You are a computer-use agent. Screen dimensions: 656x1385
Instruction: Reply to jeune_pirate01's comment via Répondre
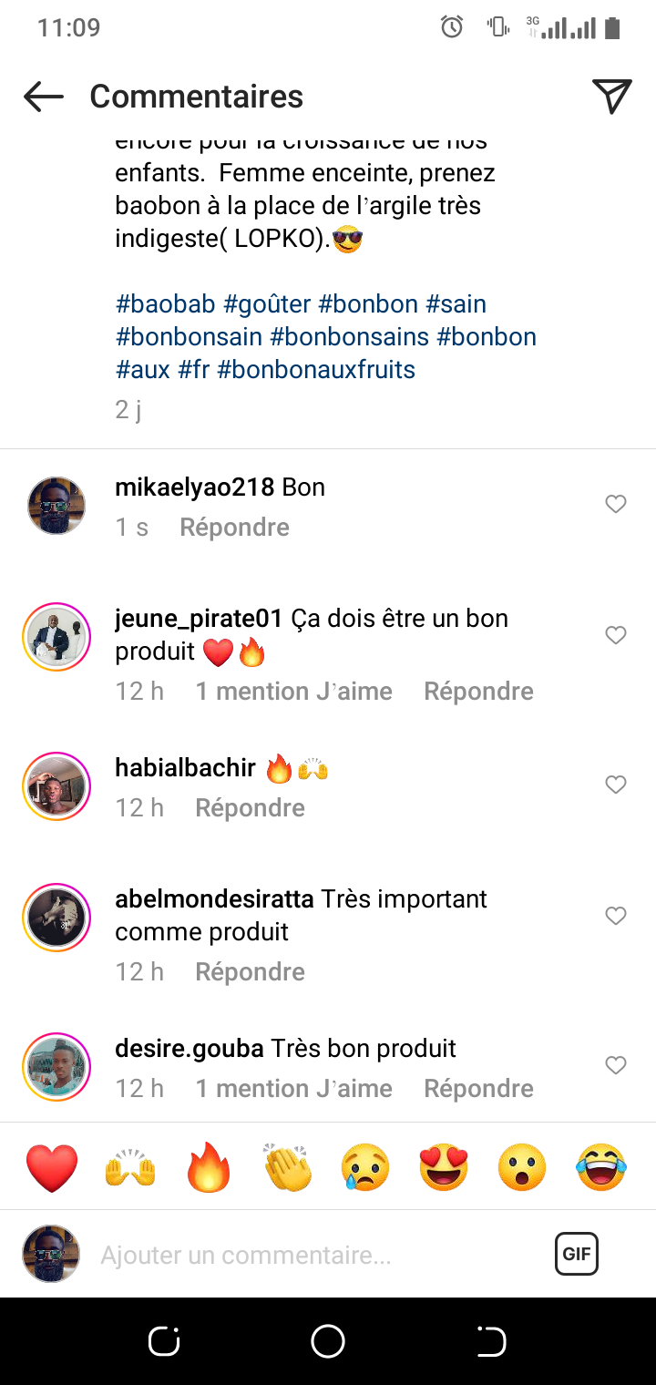pyautogui.click(x=478, y=692)
